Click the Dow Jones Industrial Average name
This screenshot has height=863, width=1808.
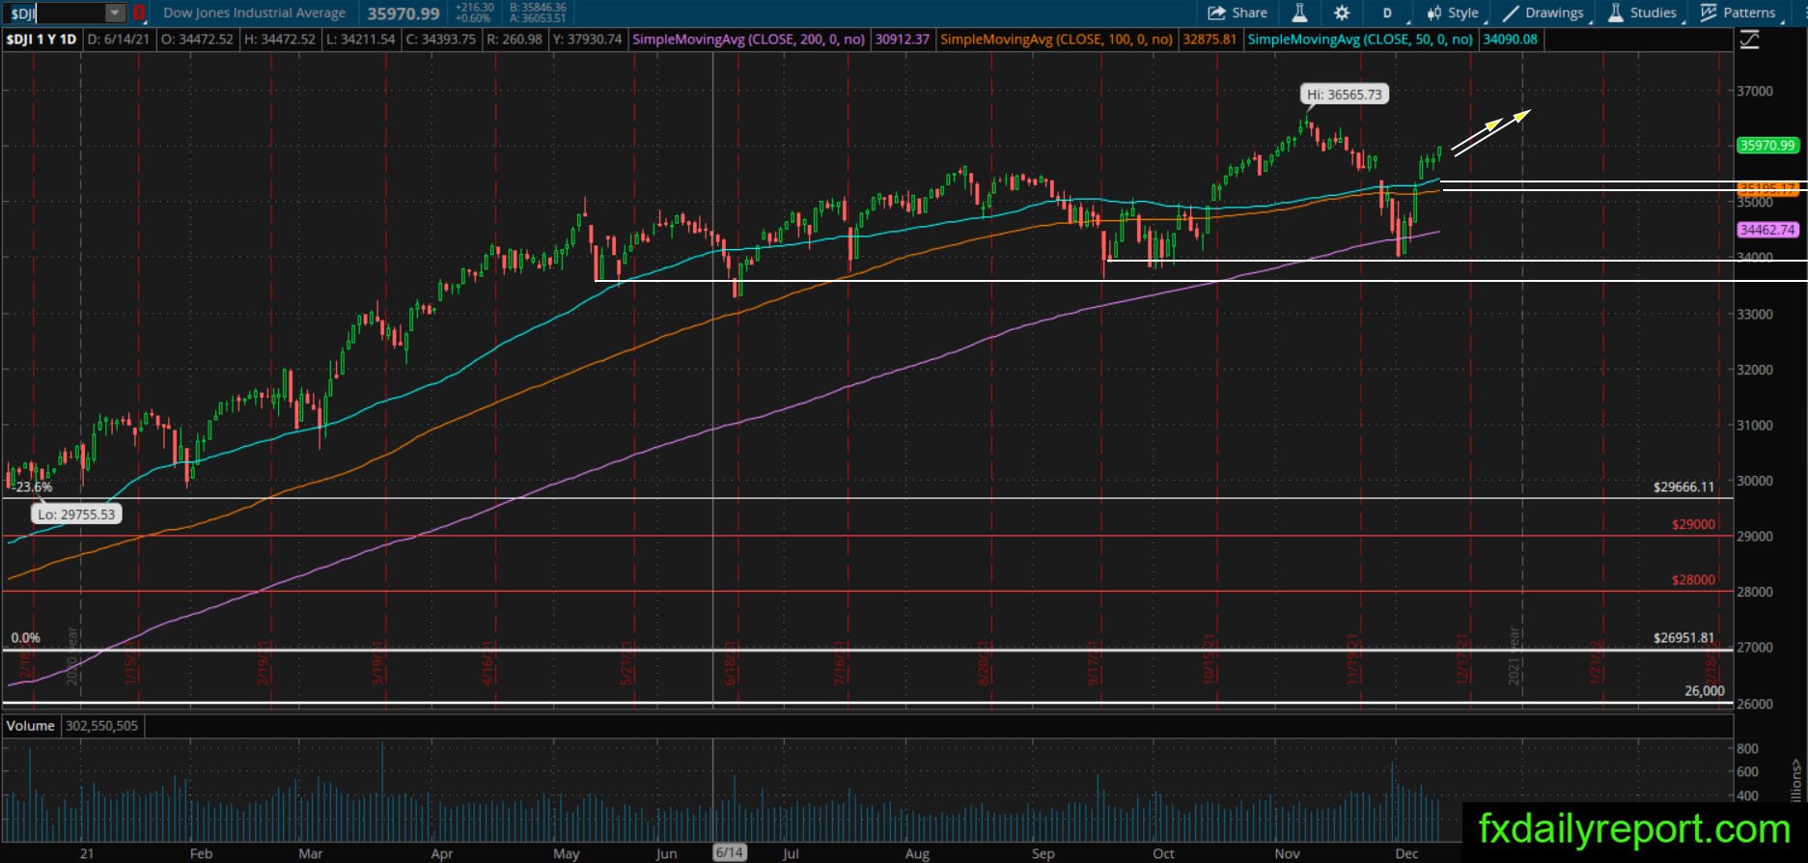click(255, 14)
